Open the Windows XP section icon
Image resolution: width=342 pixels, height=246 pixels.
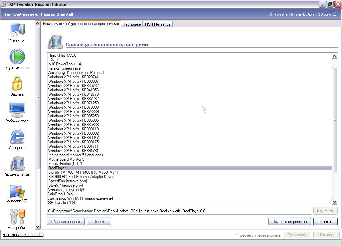[17, 191]
